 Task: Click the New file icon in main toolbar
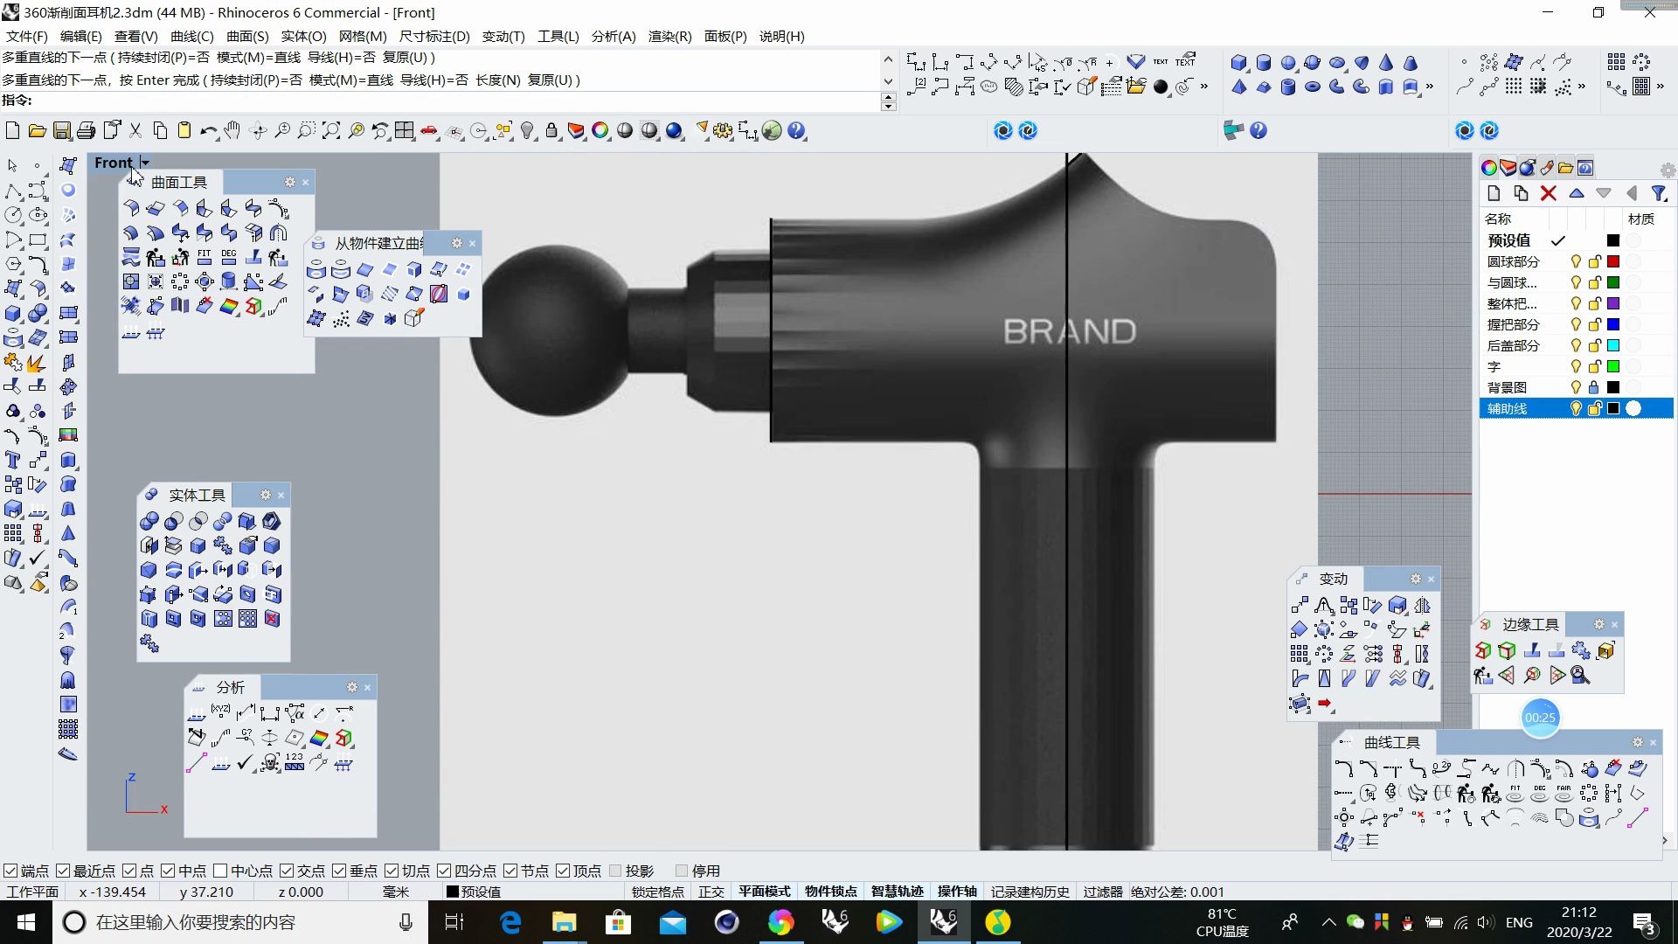12,131
